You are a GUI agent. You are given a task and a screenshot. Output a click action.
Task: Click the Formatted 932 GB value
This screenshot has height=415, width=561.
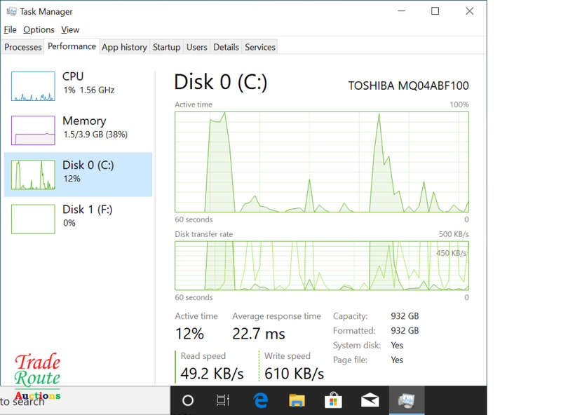(405, 331)
